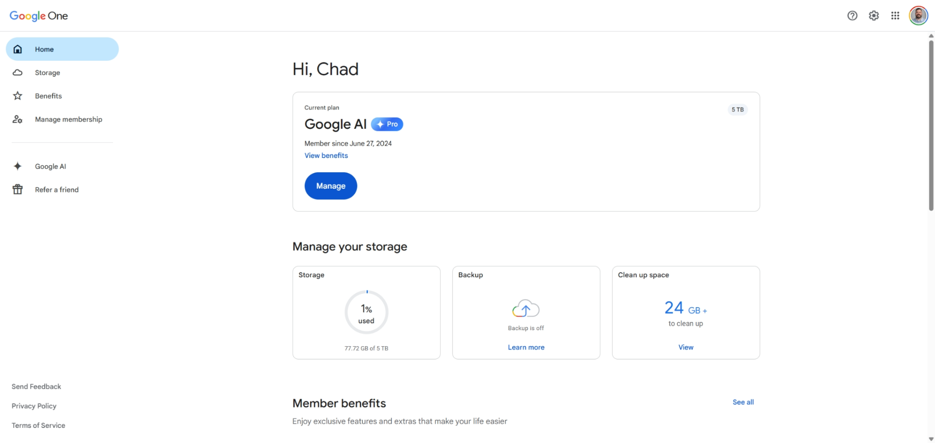Open Privacy Policy link

[34, 406]
